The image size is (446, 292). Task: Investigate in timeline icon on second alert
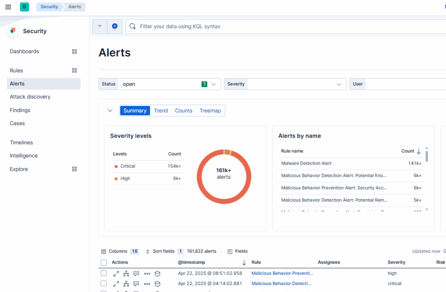[158, 284]
